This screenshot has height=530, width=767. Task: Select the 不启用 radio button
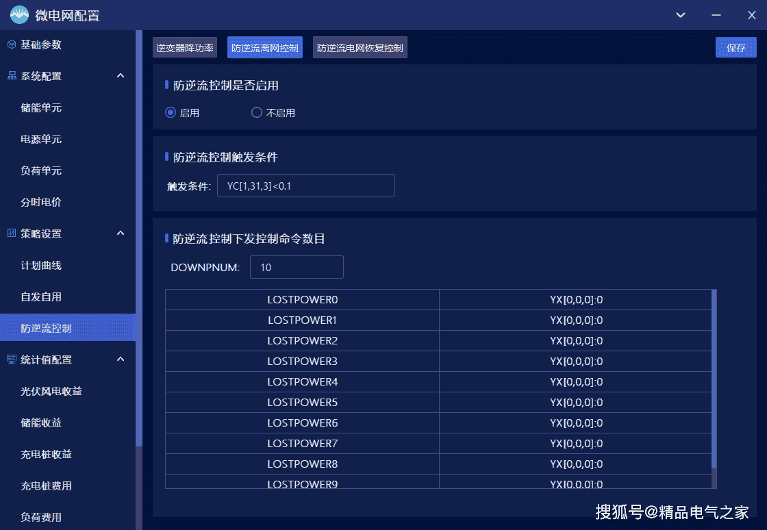click(257, 112)
